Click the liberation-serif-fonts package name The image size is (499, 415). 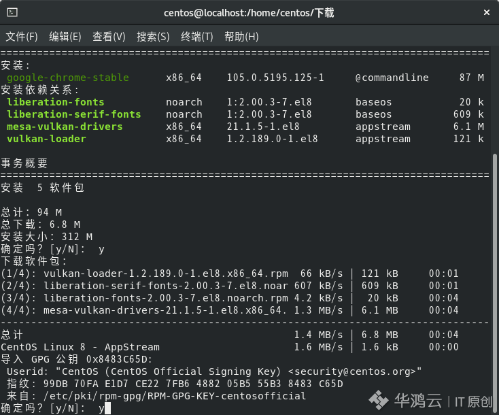pos(74,114)
